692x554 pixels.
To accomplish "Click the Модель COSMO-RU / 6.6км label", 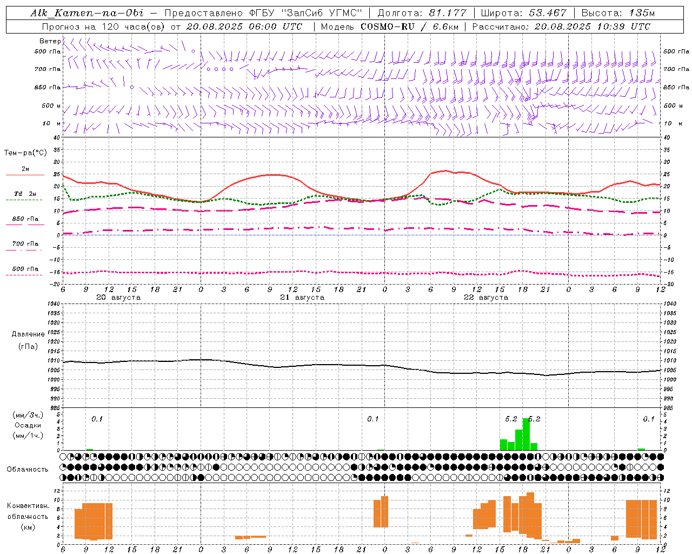I will click(389, 27).
